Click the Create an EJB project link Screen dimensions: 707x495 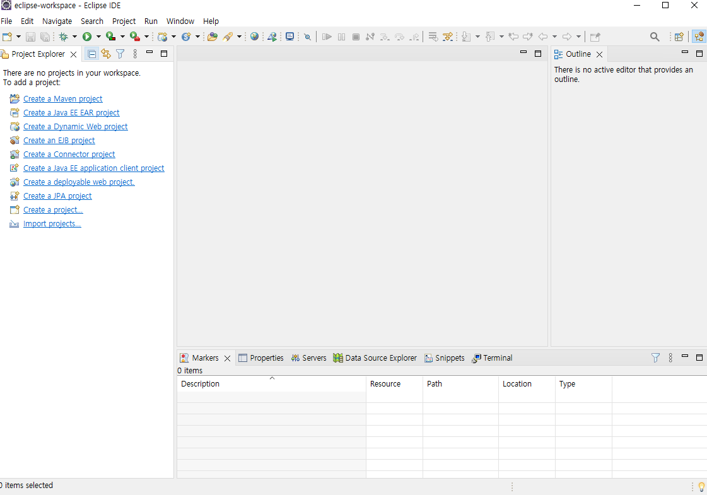tap(59, 141)
